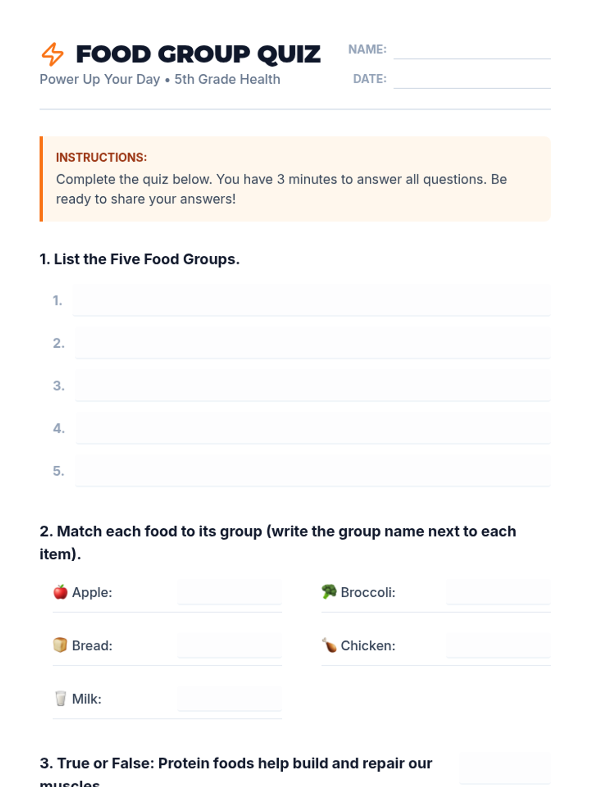Click into the Date field
The height and width of the screenshot is (787, 590).
coord(472,79)
